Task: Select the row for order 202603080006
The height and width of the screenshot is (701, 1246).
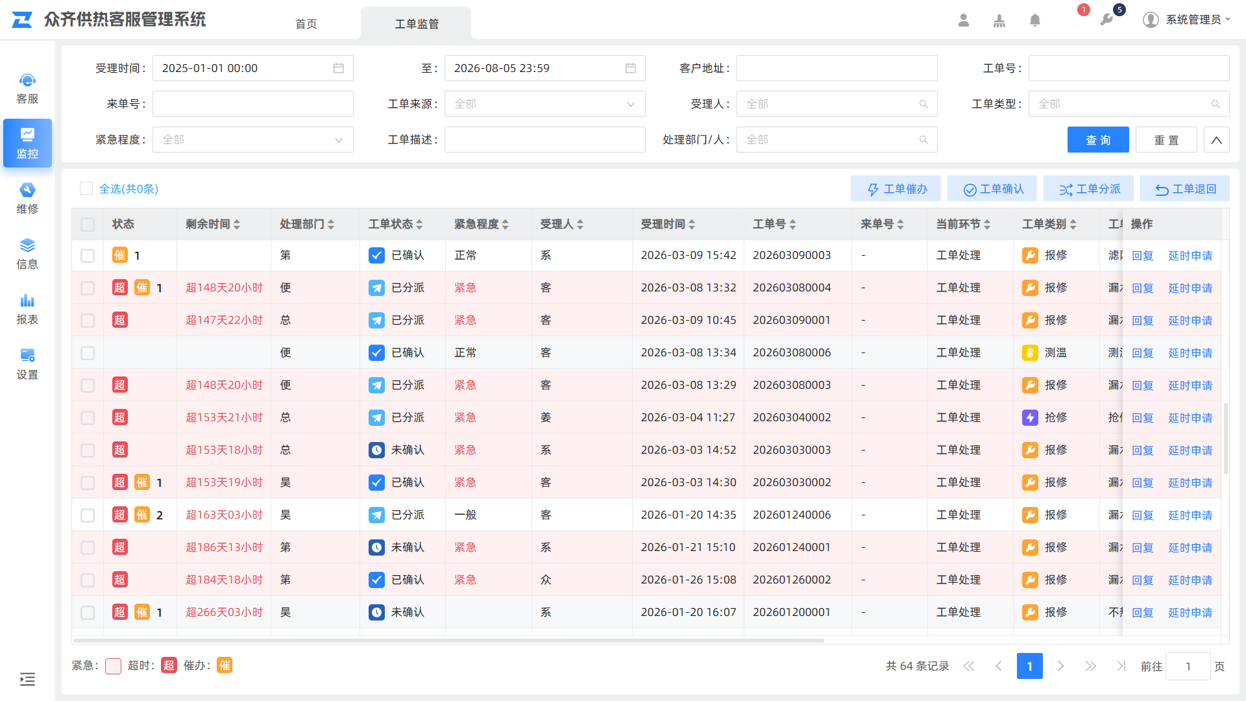Action: (88, 353)
